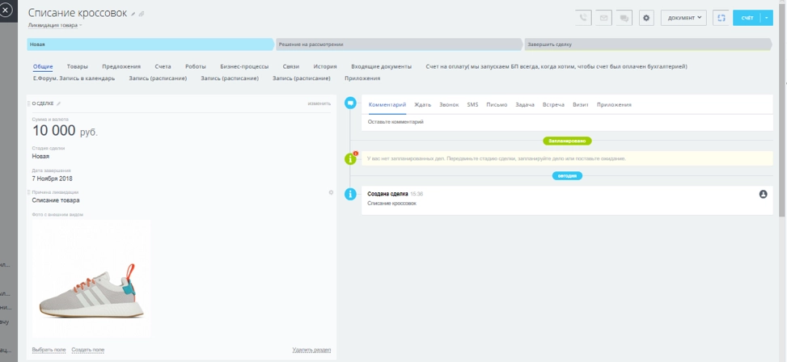Screen dimensions: 787x362
Task: Click the 'Оставьте комментарий' input field
Action: 558,122
